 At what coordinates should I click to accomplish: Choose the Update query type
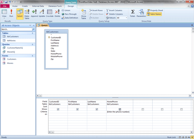coord(42,13)
